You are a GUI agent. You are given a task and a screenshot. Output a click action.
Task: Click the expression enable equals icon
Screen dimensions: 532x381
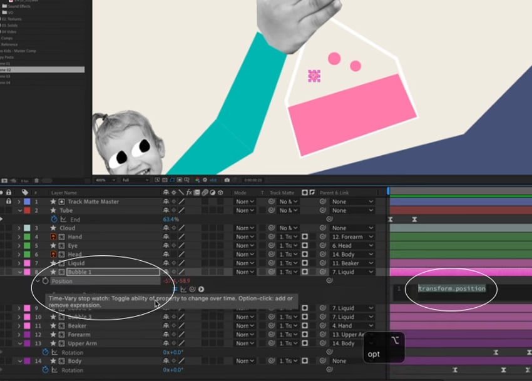click(175, 289)
